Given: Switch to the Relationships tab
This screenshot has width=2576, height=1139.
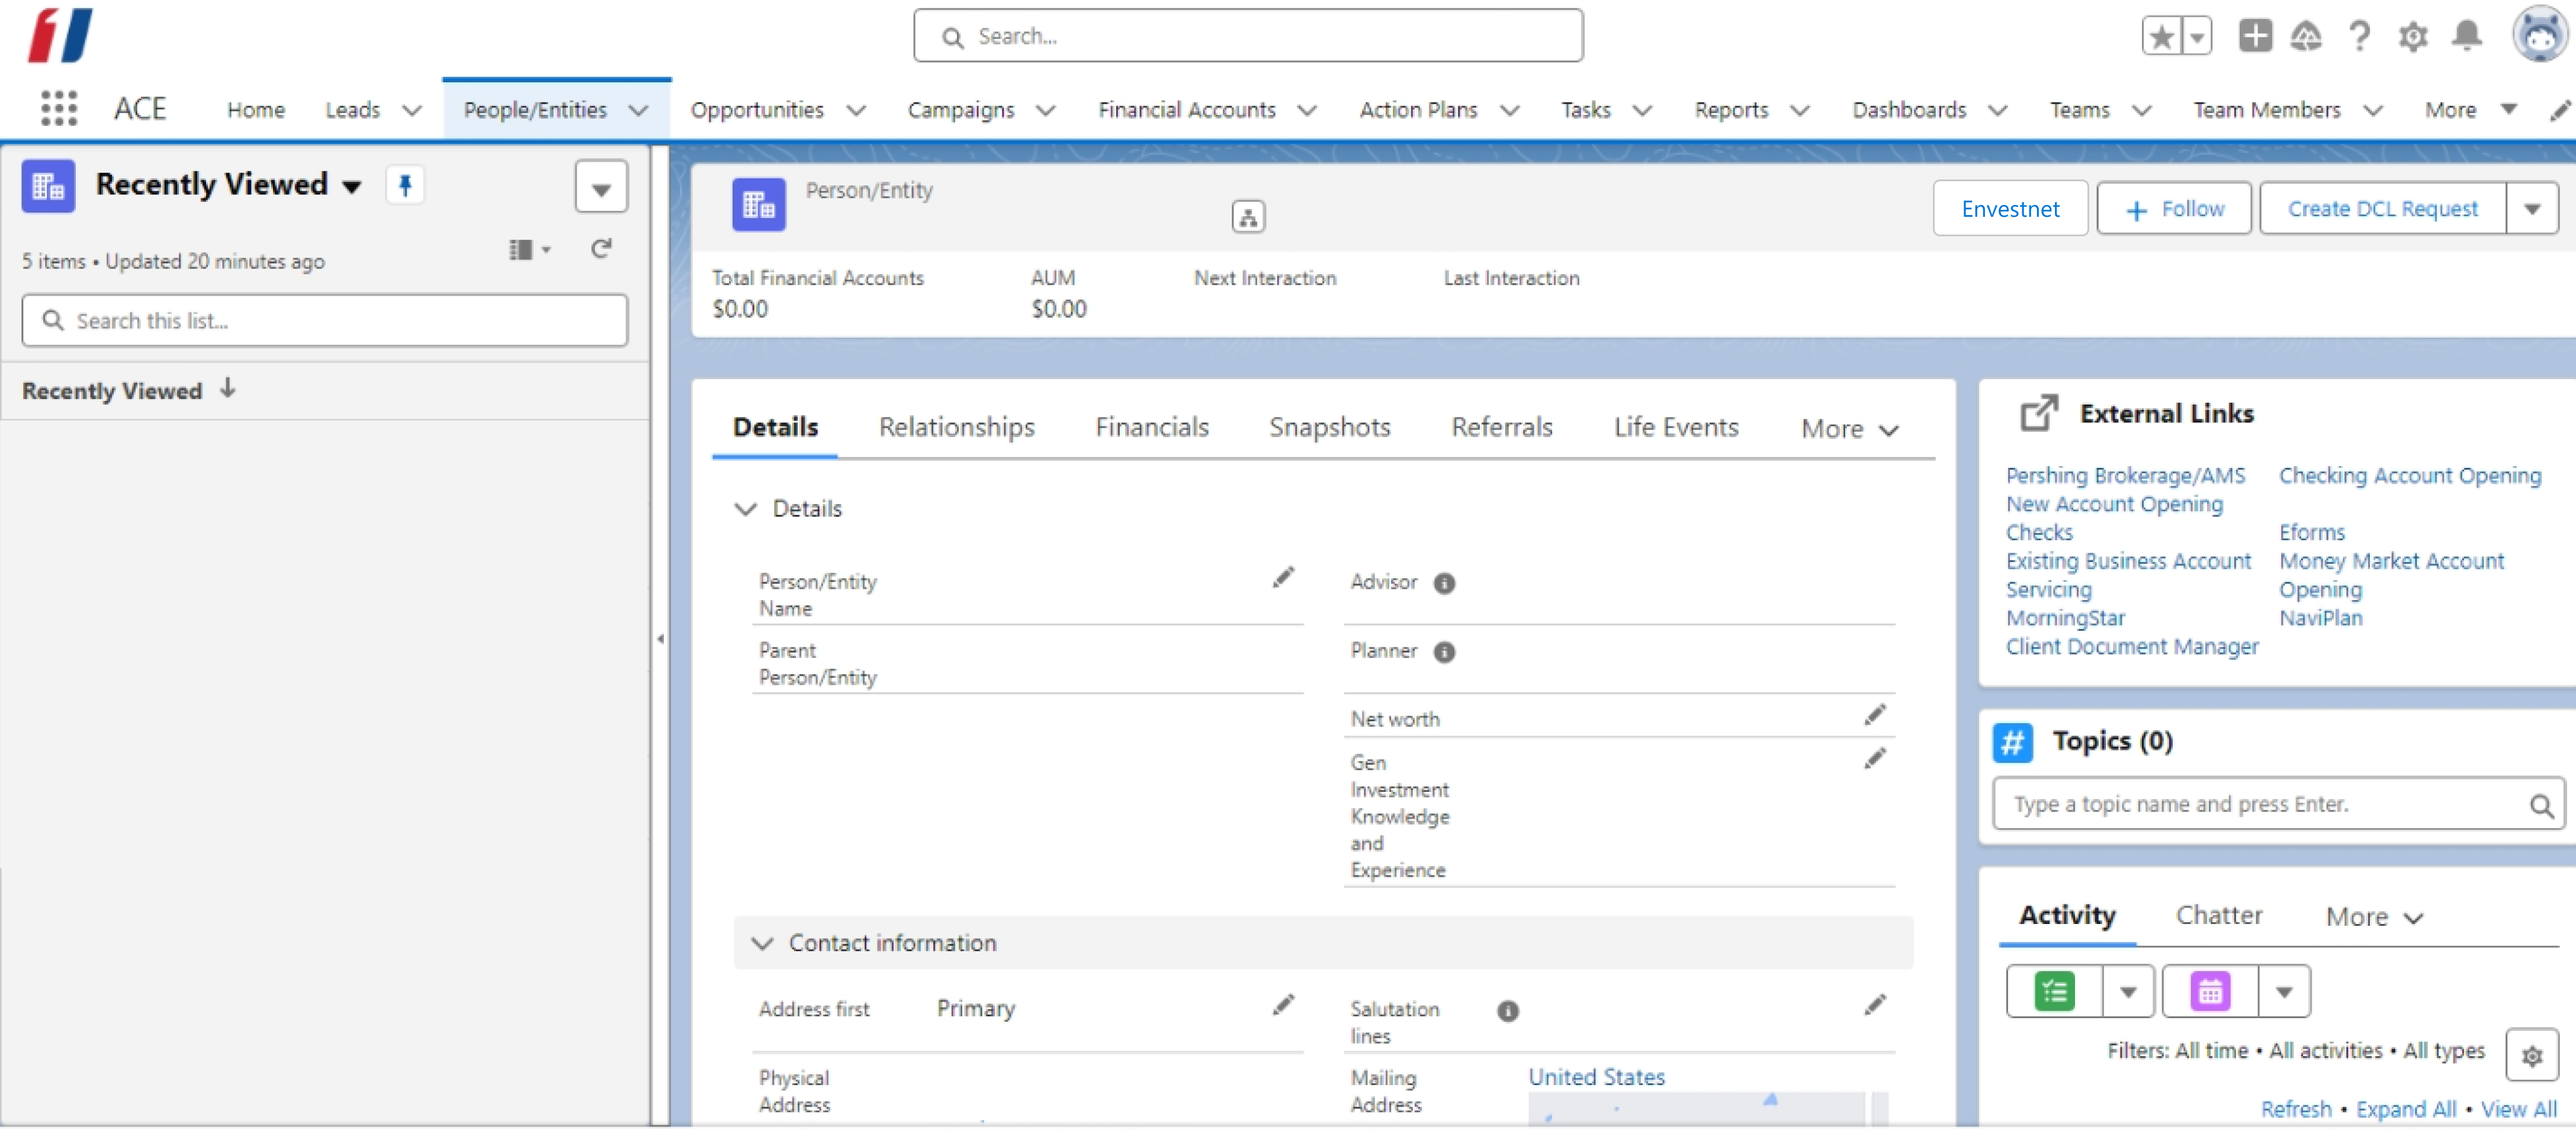Looking at the screenshot, I should click(956, 428).
